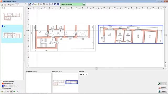Click the grey X icon in bottom-left toolbar
The image size is (168, 94).
point(18,91)
